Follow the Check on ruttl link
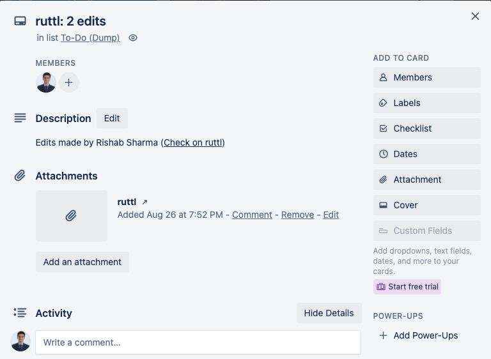The image size is (491, 359). [x=192, y=142]
